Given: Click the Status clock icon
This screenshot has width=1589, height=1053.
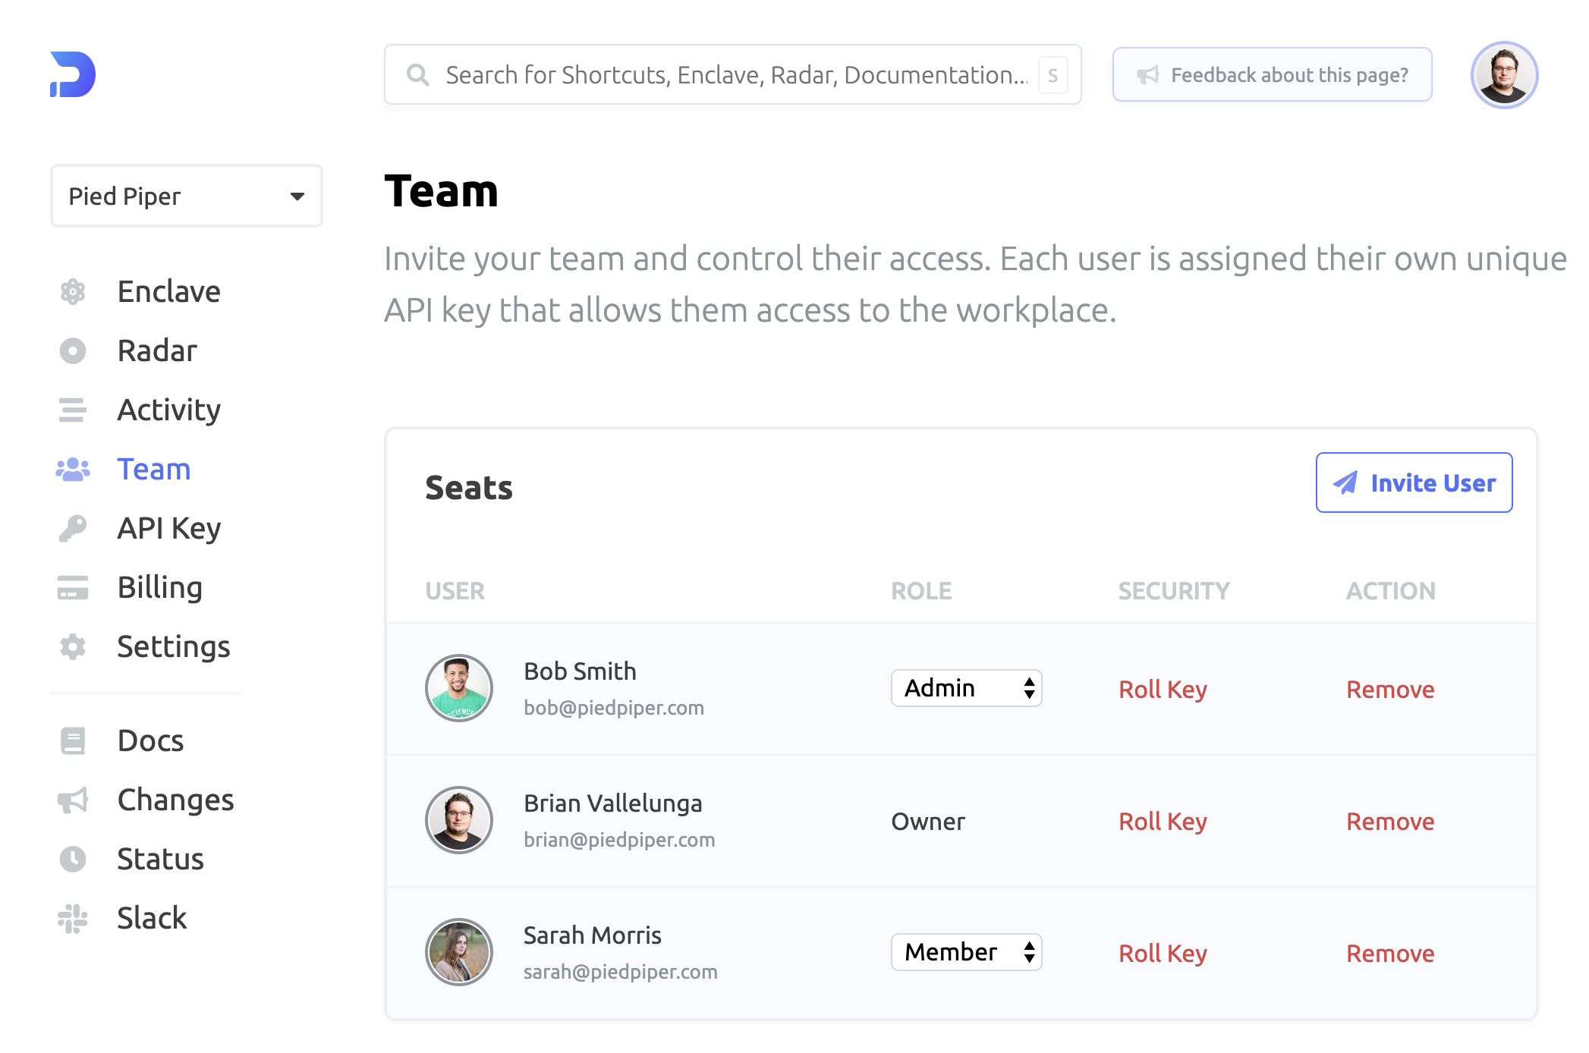Looking at the screenshot, I should point(73,860).
